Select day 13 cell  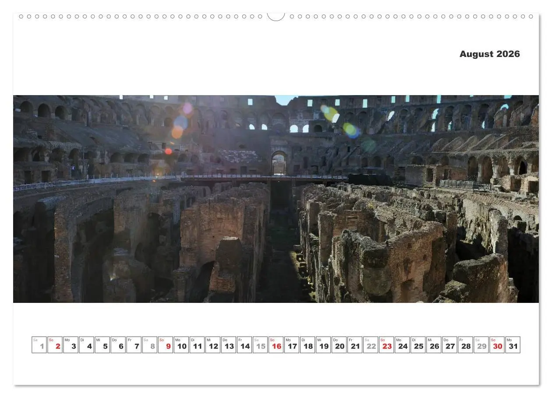click(x=228, y=345)
